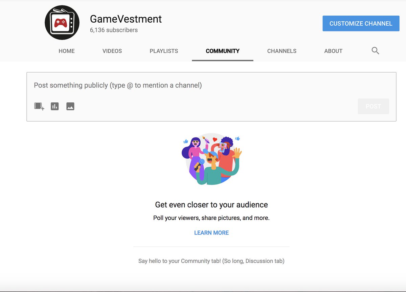The height and width of the screenshot is (292, 406).
Task: Click the 6,136 subscribers count
Action: coord(114,30)
